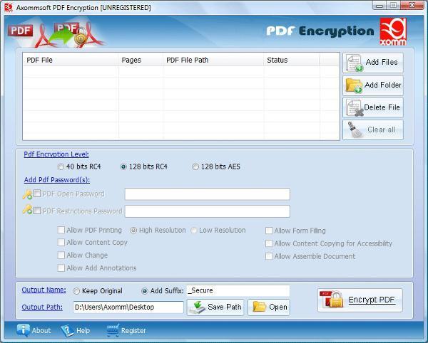428x343 pixels.
Task: Click the Output Path text field
Action: tap(128, 307)
